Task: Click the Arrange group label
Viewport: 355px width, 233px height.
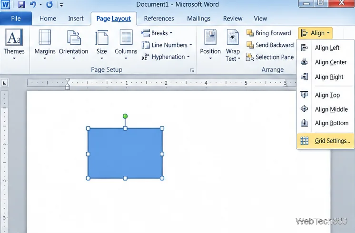Action: point(273,69)
